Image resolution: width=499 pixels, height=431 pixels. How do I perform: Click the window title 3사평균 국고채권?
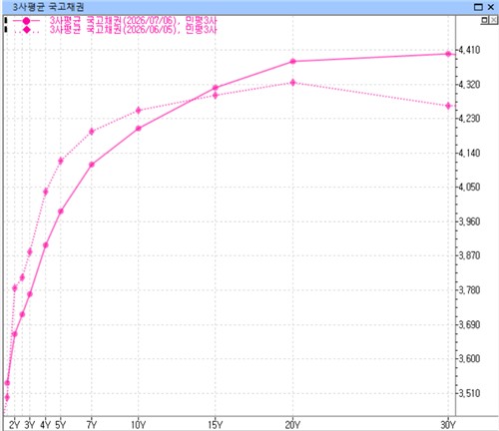[48, 7]
